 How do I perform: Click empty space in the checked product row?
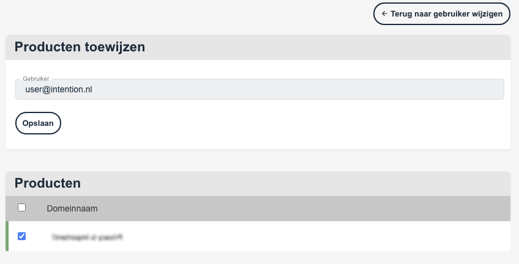point(315,237)
